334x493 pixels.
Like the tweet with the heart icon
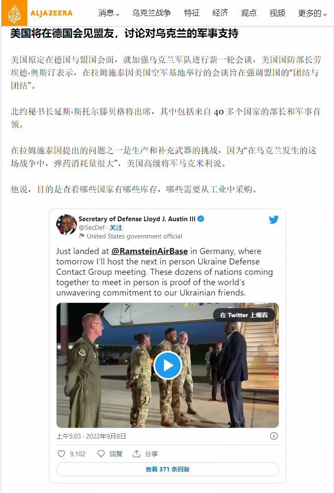coord(61,454)
